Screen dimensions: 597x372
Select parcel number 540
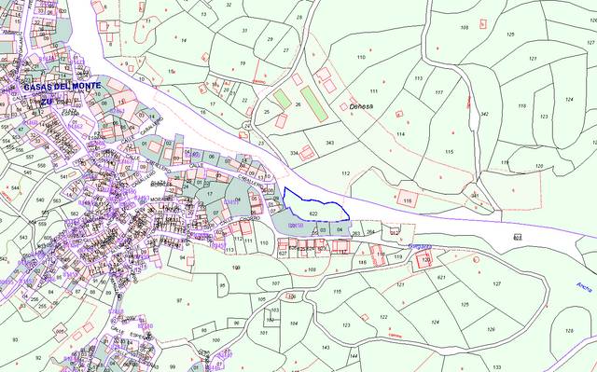40,200
